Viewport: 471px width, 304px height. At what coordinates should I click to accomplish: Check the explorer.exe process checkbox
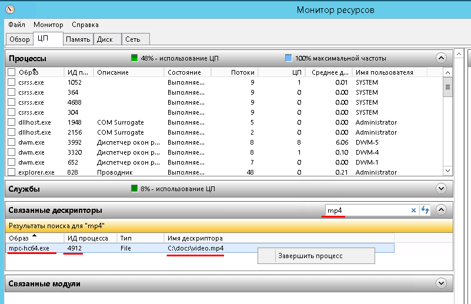[11, 172]
